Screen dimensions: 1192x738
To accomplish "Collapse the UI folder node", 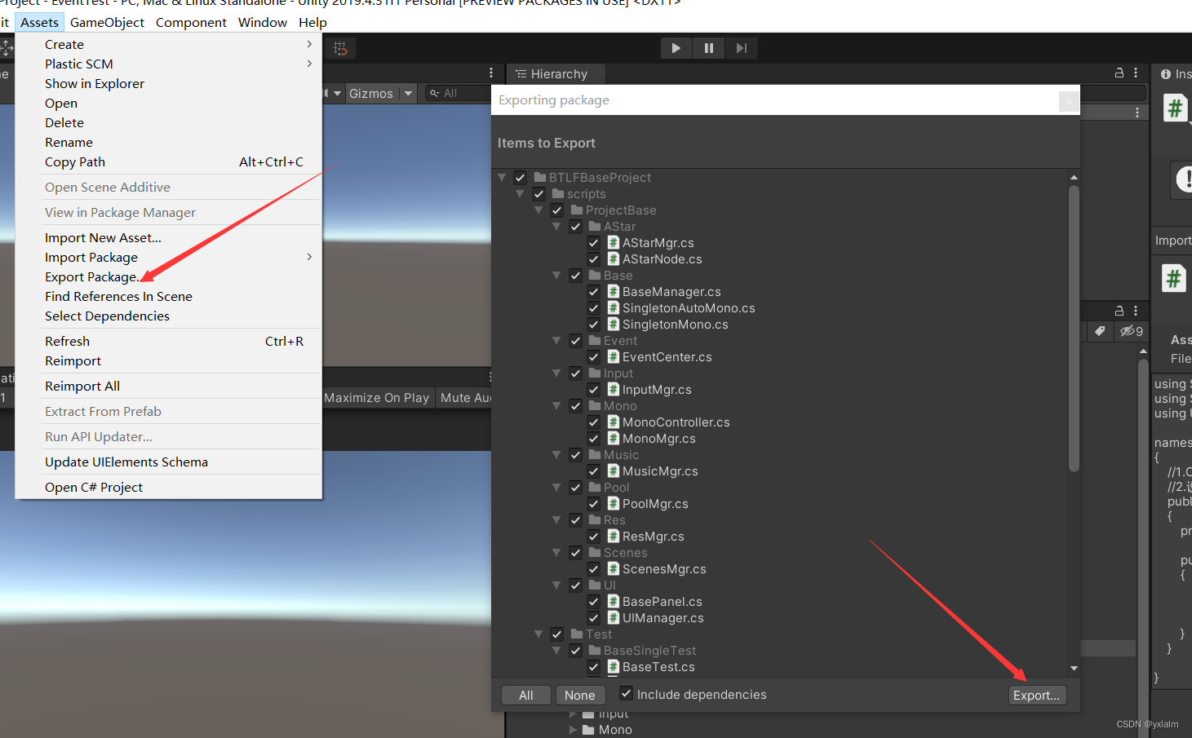I will 556,585.
